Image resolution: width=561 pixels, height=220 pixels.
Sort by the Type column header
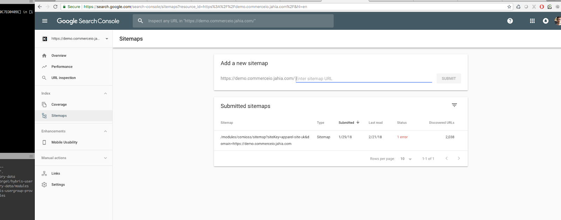point(320,123)
